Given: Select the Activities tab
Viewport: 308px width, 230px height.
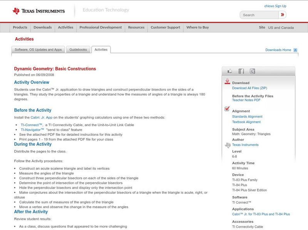Looking at the screenshot, I should (x=101, y=50).
